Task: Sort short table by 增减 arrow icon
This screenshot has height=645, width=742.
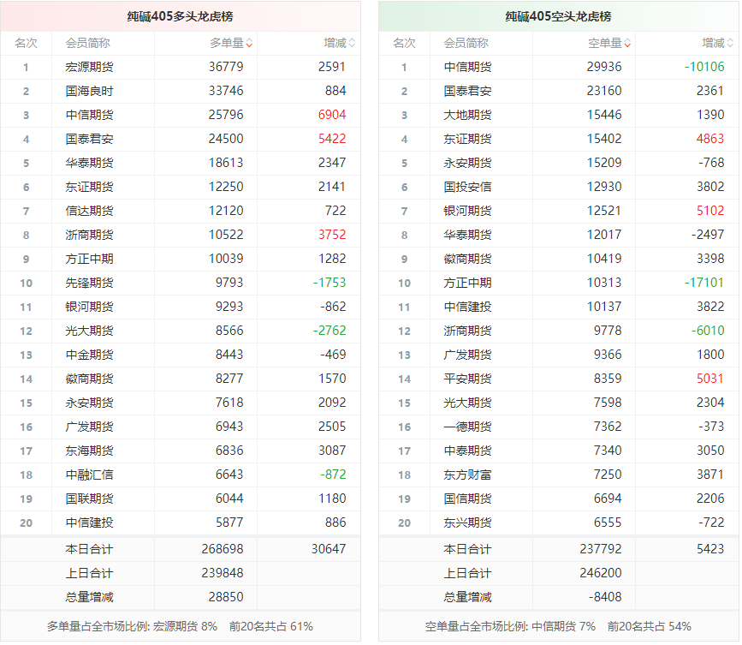Action: [730, 43]
